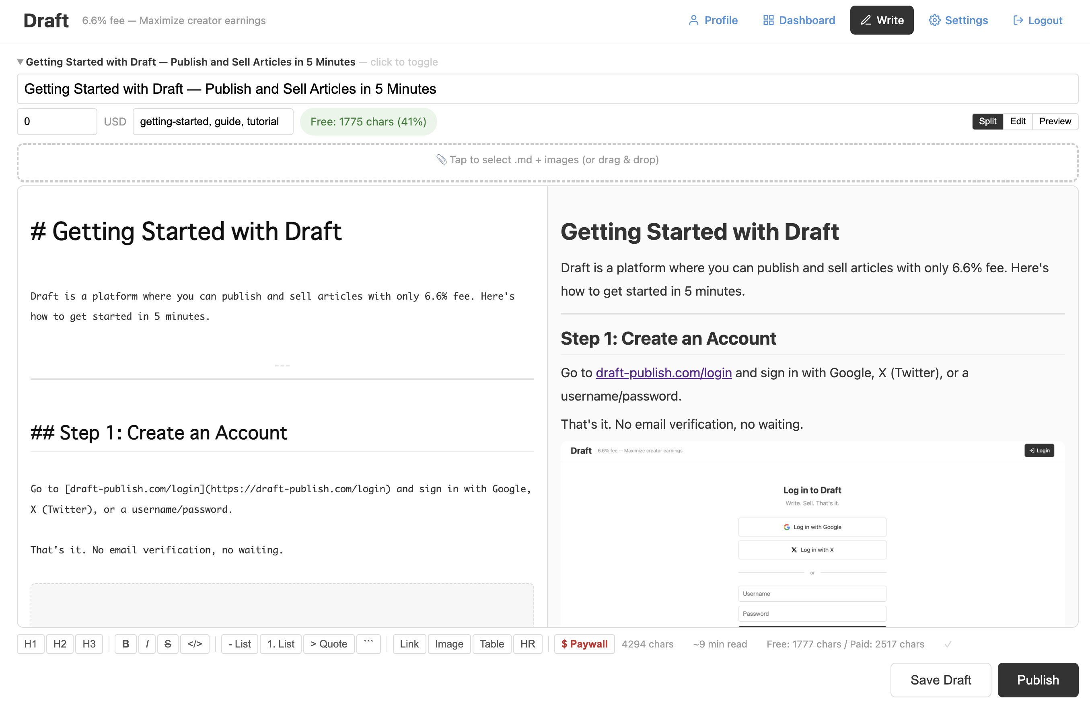The height and width of the screenshot is (703, 1090).
Task: Open the Profile page
Action: point(713,20)
